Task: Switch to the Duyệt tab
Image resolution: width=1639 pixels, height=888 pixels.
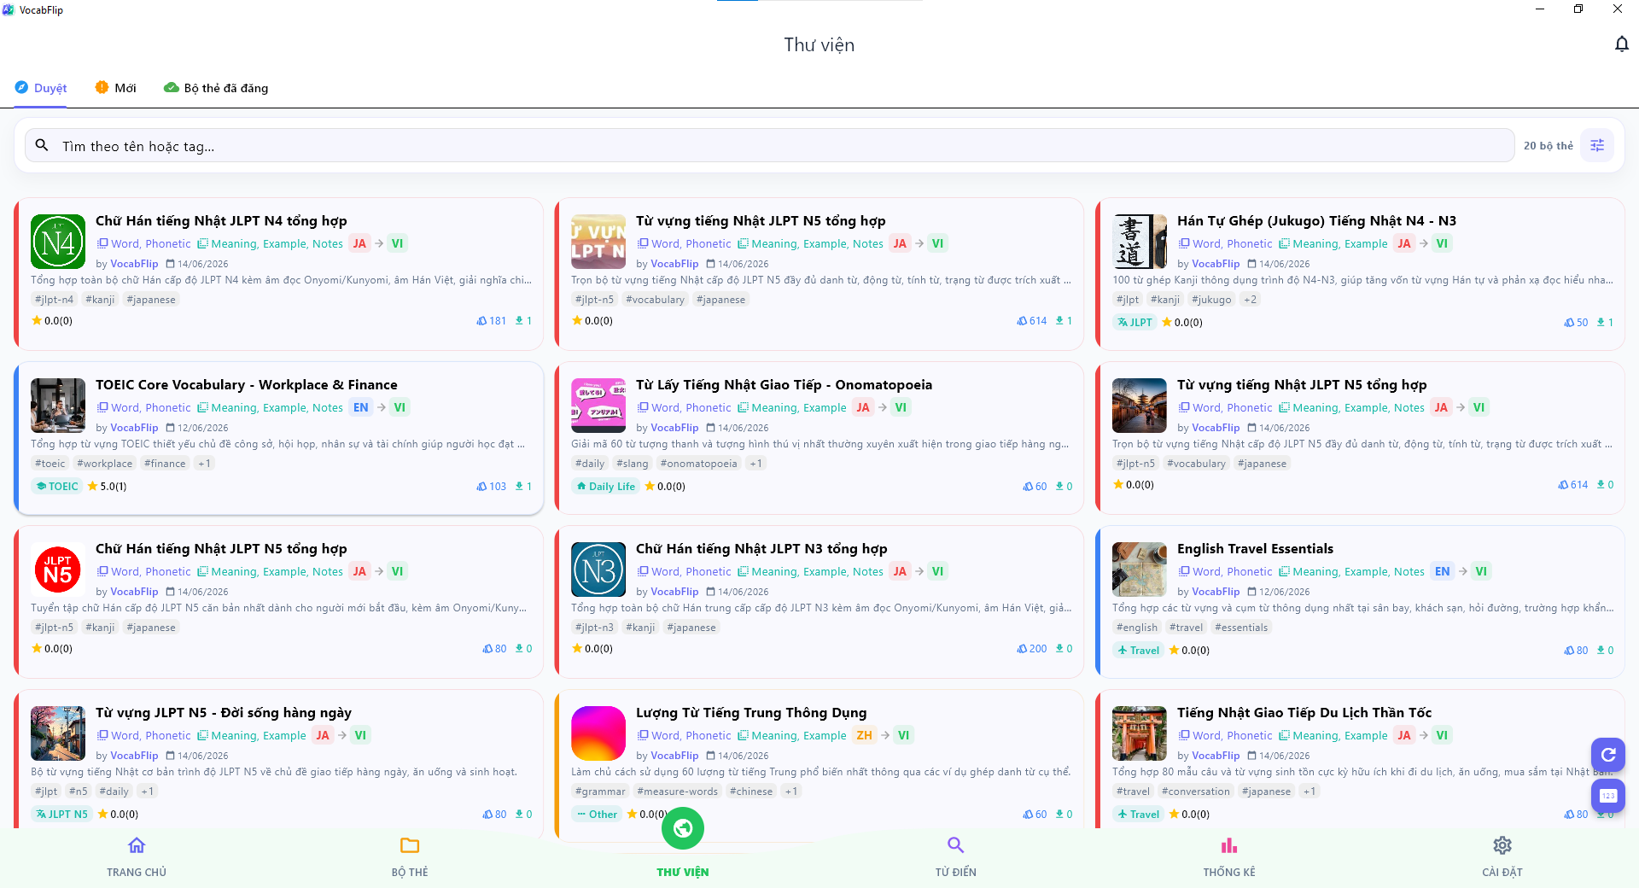Action: [41, 88]
